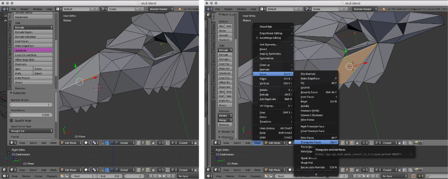Click Duplicate button in left window tool shelf
The image size is (448, 179).
33,64
